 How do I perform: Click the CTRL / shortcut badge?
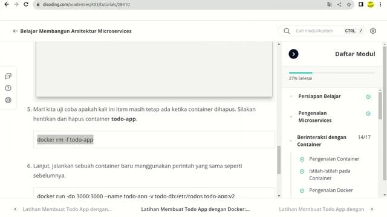pyautogui.click(x=353, y=31)
